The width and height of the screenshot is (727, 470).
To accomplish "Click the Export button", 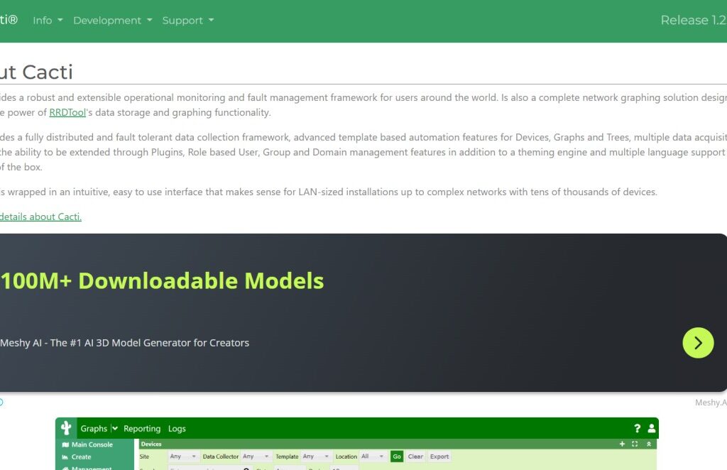I will (439, 457).
